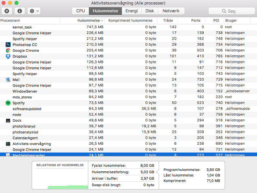Select the kernel_task process row
The image size is (257, 193).
coord(129,27)
